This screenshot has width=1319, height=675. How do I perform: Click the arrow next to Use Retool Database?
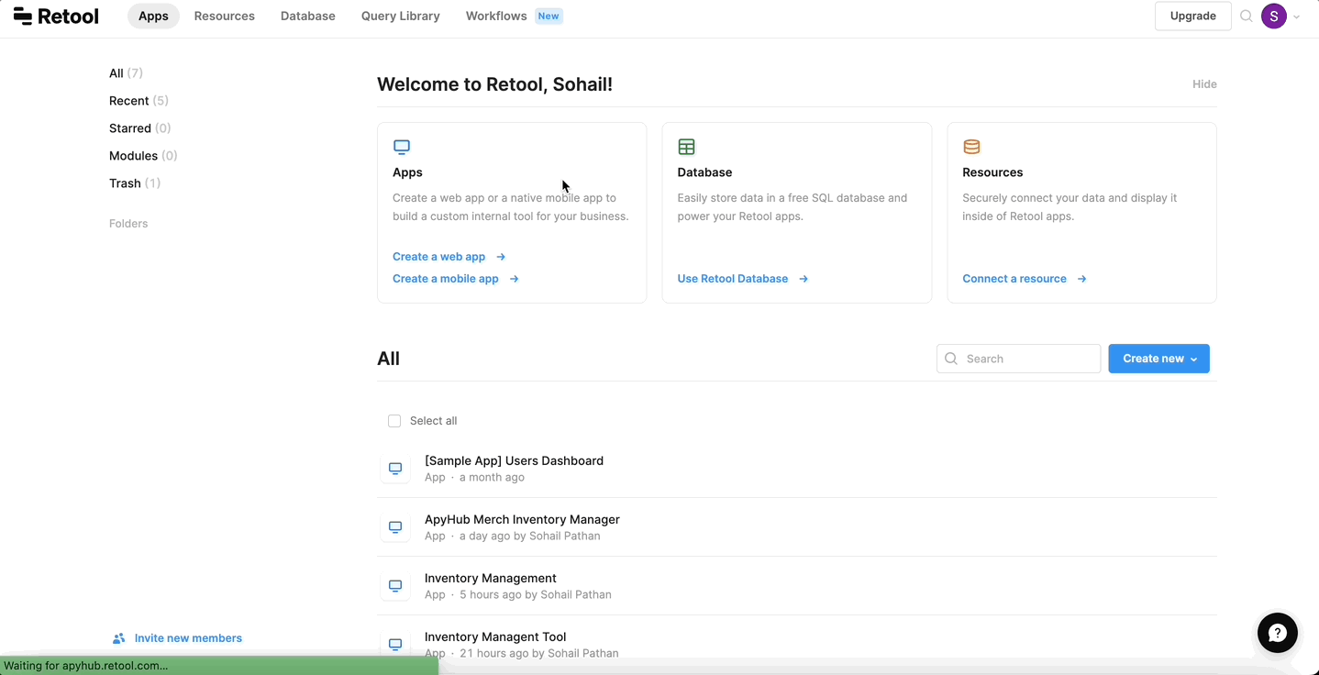(x=804, y=279)
